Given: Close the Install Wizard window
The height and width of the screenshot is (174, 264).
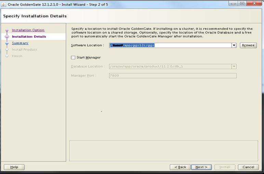Looking at the screenshot, I should 254,3.
